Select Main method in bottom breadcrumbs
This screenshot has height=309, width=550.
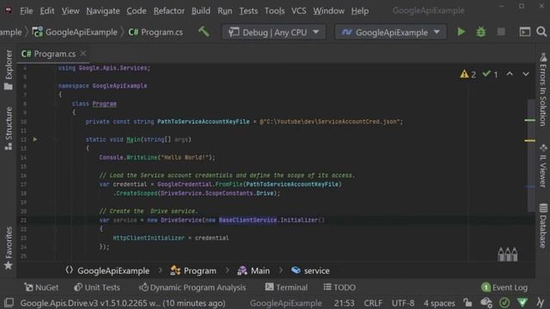tap(254, 270)
